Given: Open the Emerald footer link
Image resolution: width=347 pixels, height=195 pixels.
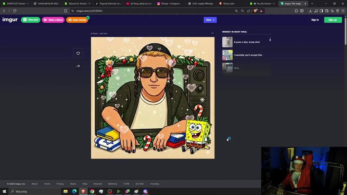Looking at the screenshot, I should point(98,184).
